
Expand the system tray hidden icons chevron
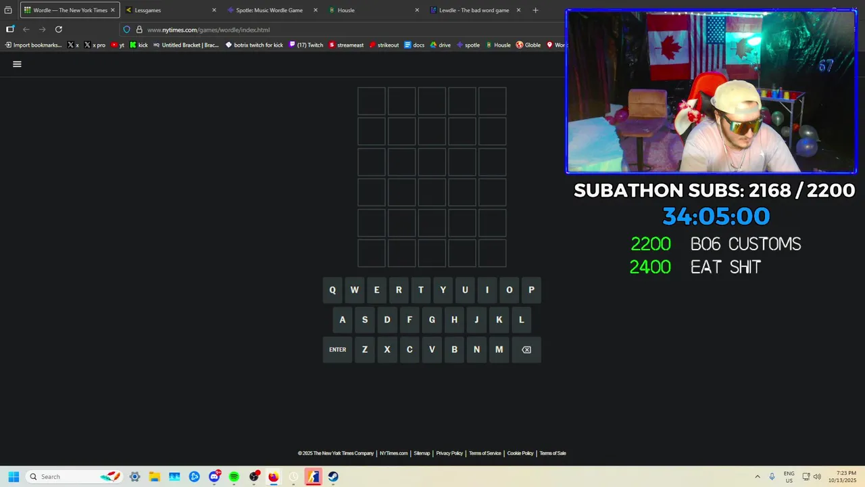pyautogui.click(x=757, y=477)
